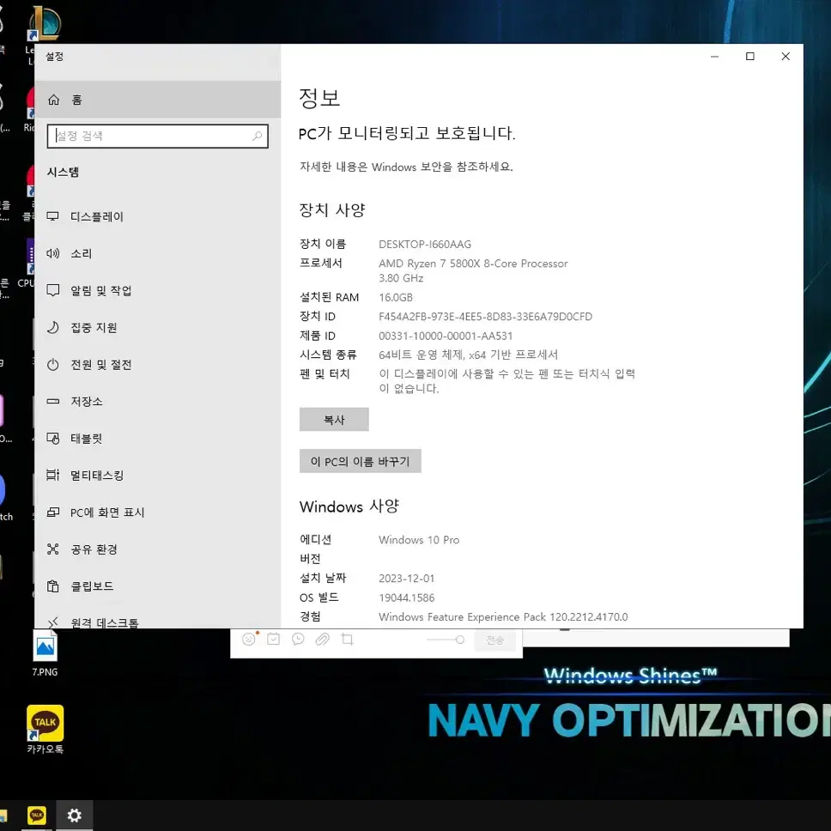Screen dimensions: 831x831
Task: Maximize the 설정 window
Action: click(750, 57)
